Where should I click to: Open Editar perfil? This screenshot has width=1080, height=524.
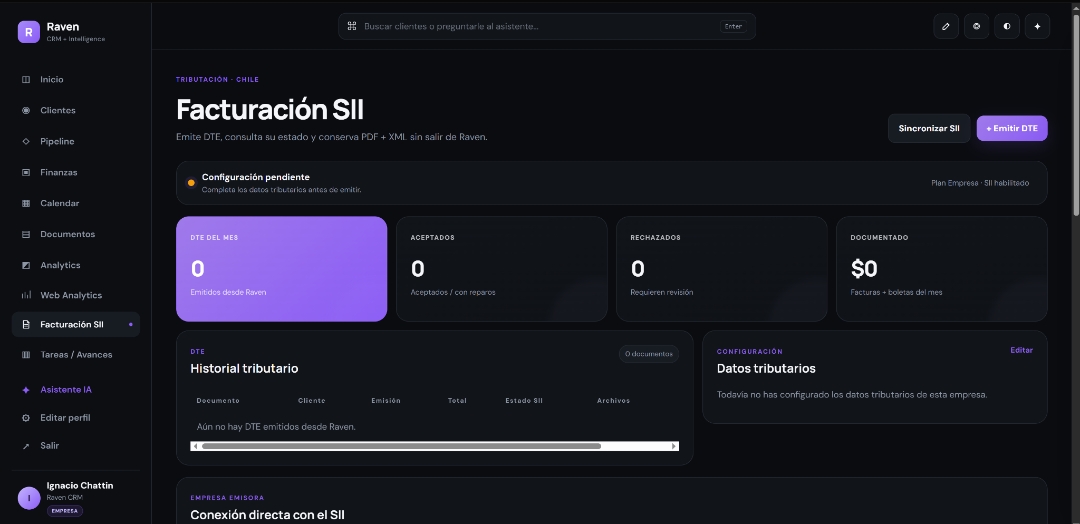[x=76, y=418]
